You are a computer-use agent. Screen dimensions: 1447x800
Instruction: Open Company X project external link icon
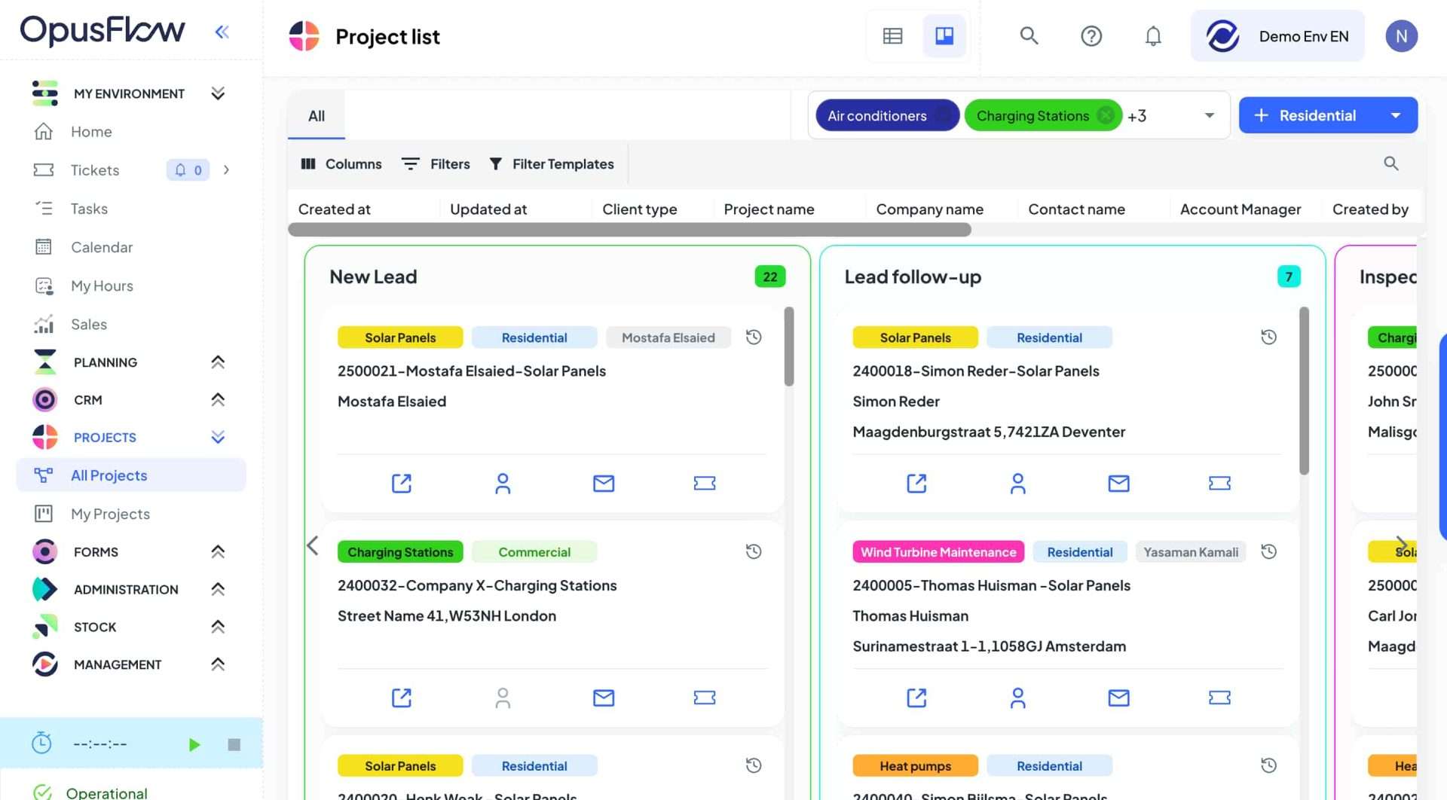(x=402, y=698)
